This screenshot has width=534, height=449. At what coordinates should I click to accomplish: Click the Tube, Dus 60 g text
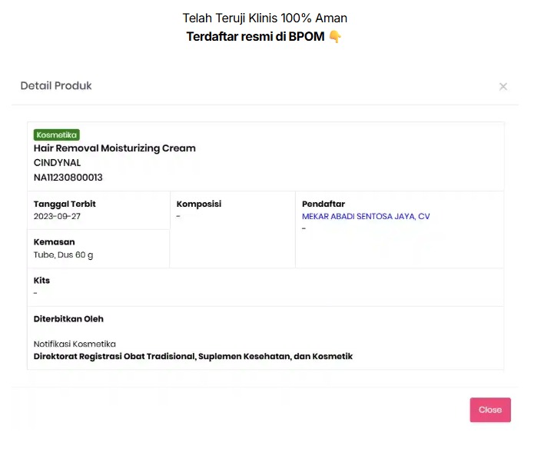63,254
